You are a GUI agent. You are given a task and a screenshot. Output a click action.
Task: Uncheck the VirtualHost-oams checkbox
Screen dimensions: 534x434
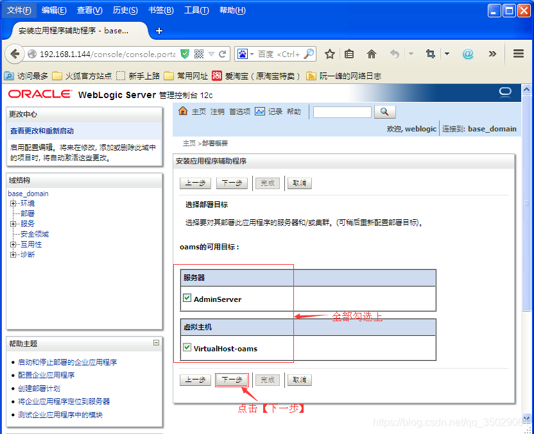187,347
